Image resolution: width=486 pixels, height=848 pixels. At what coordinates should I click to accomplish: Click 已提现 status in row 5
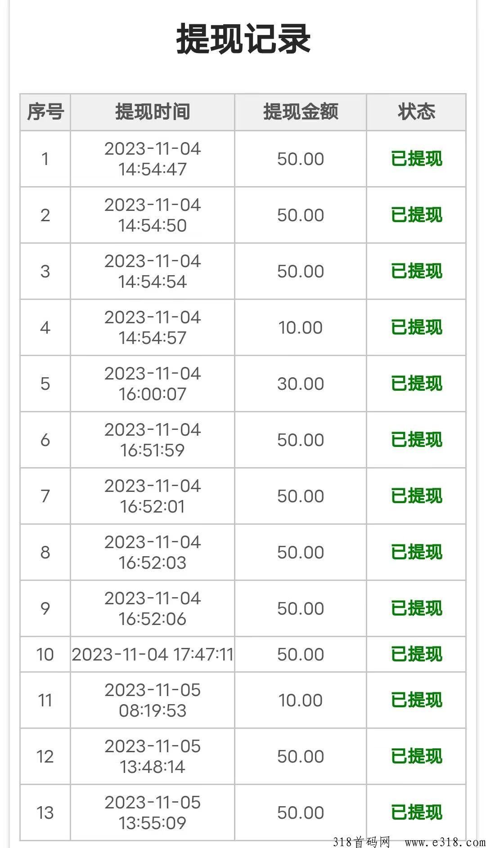[416, 384]
